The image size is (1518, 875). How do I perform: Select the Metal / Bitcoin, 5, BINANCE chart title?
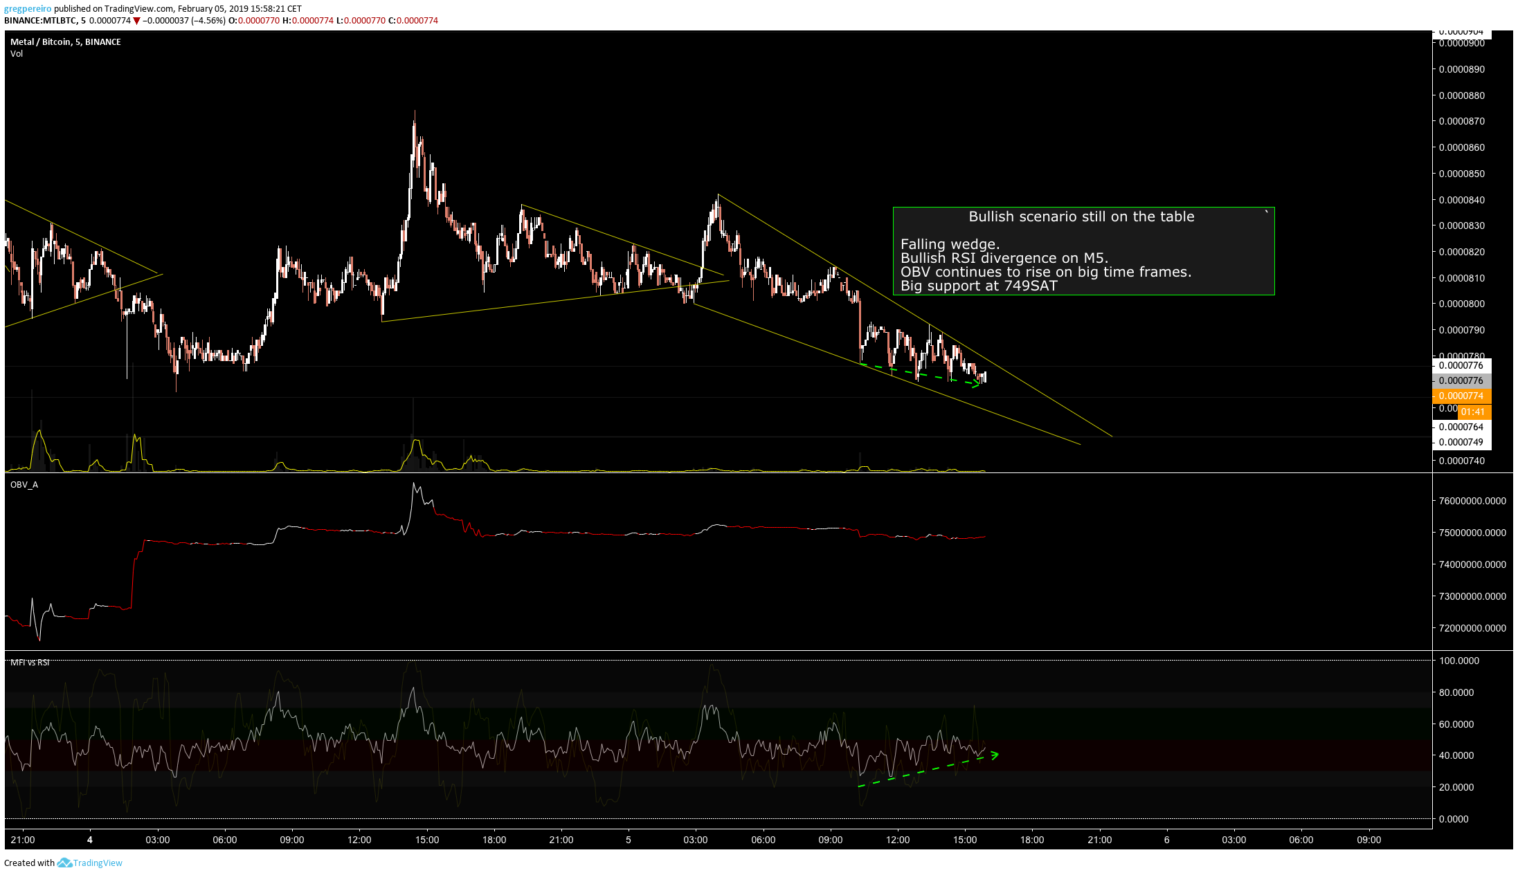(66, 42)
